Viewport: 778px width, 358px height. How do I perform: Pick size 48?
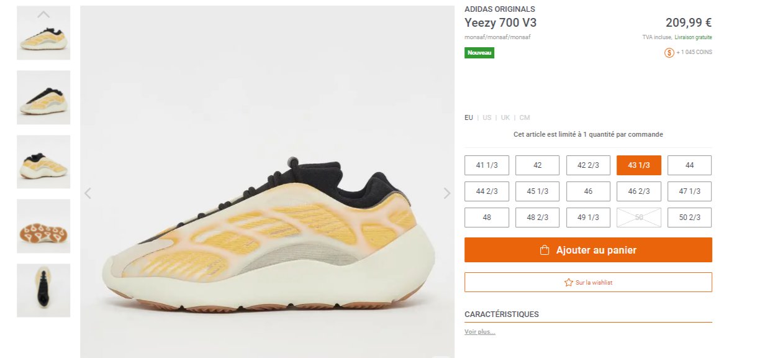tap(487, 218)
